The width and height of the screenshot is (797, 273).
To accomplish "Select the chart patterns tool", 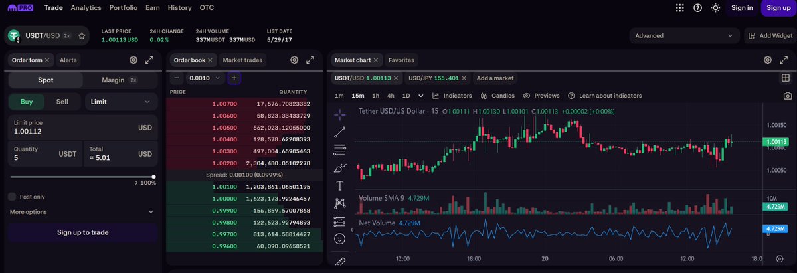I will pyautogui.click(x=340, y=203).
